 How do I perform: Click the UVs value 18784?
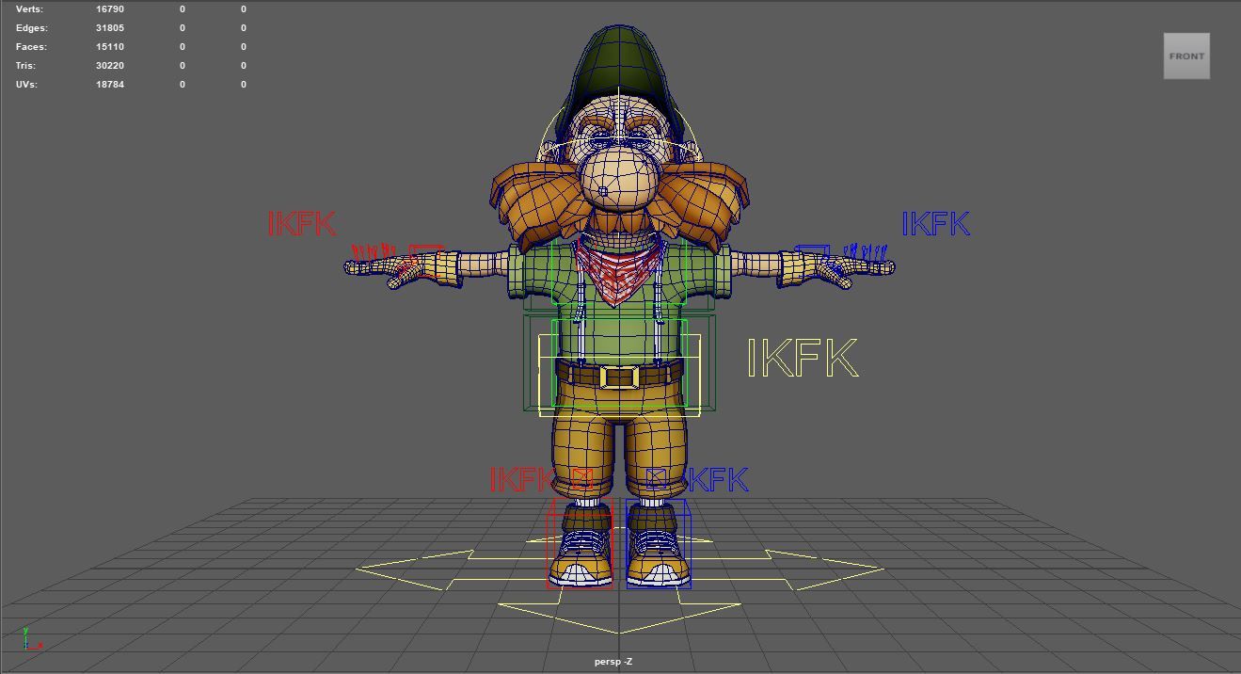tap(110, 84)
